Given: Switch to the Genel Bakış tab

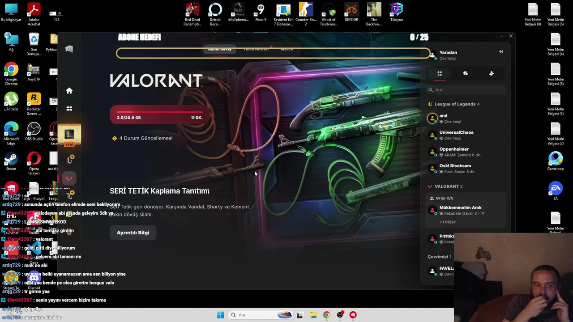Looking at the screenshot, I should coord(219,49).
